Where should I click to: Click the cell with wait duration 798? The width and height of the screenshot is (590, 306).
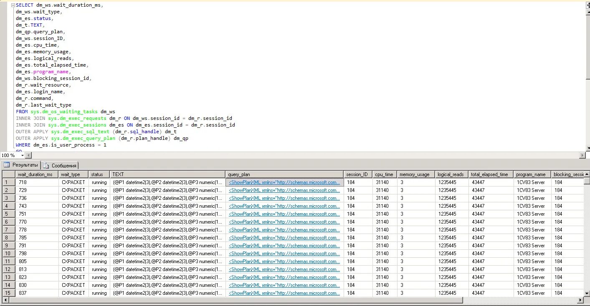(x=37, y=254)
